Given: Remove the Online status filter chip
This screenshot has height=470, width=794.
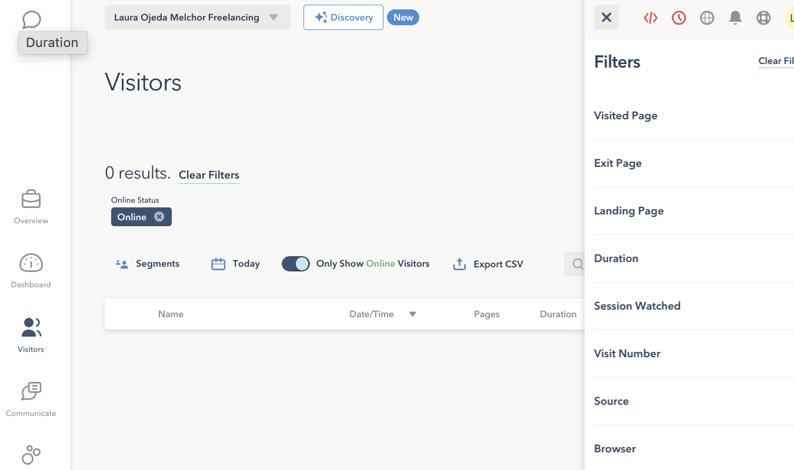Looking at the screenshot, I should point(159,217).
